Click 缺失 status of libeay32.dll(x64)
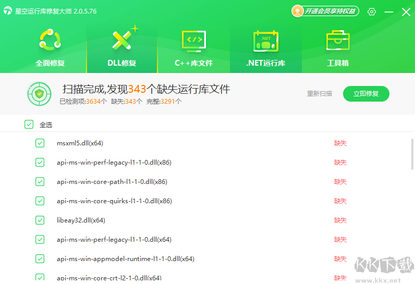This screenshot has width=415, height=284. click(x=340, y=220)
